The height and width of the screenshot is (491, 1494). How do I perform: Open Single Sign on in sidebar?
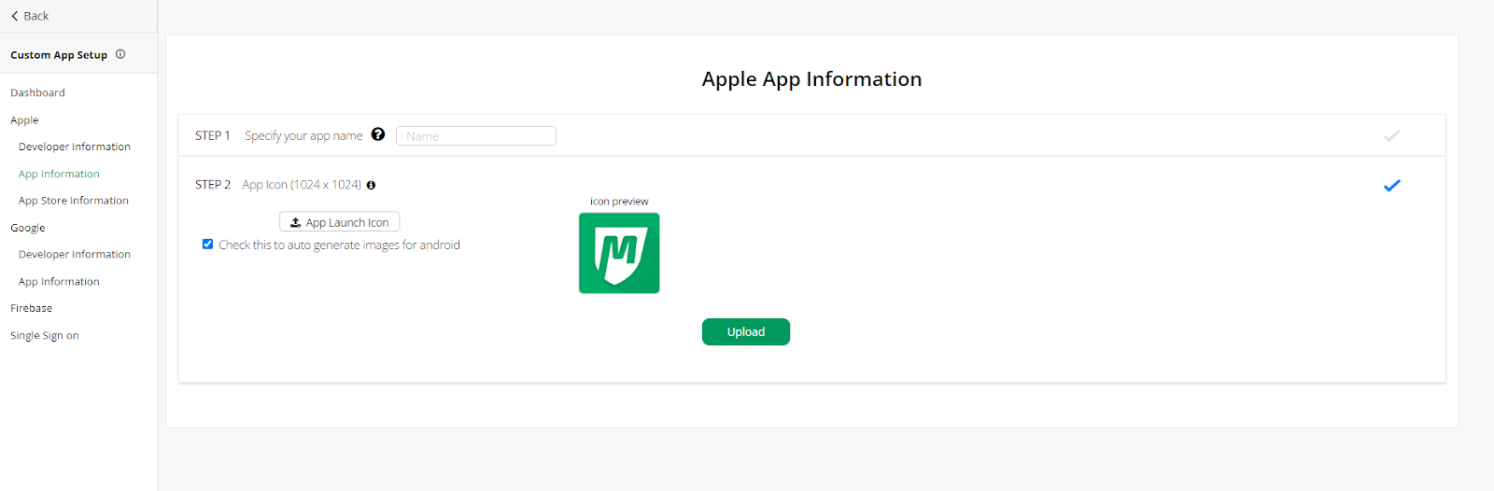pos(45,335)
